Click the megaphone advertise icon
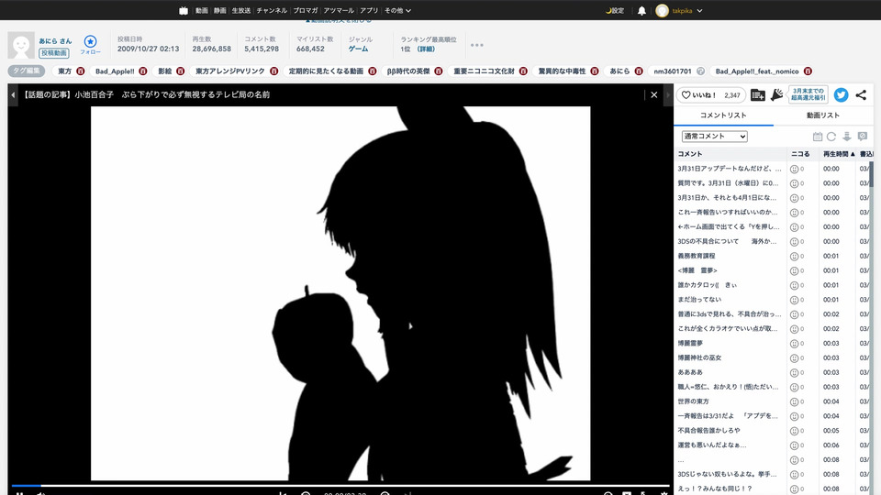Image resolution: width=881 pixels, height=495 pixels. [777, 94]
